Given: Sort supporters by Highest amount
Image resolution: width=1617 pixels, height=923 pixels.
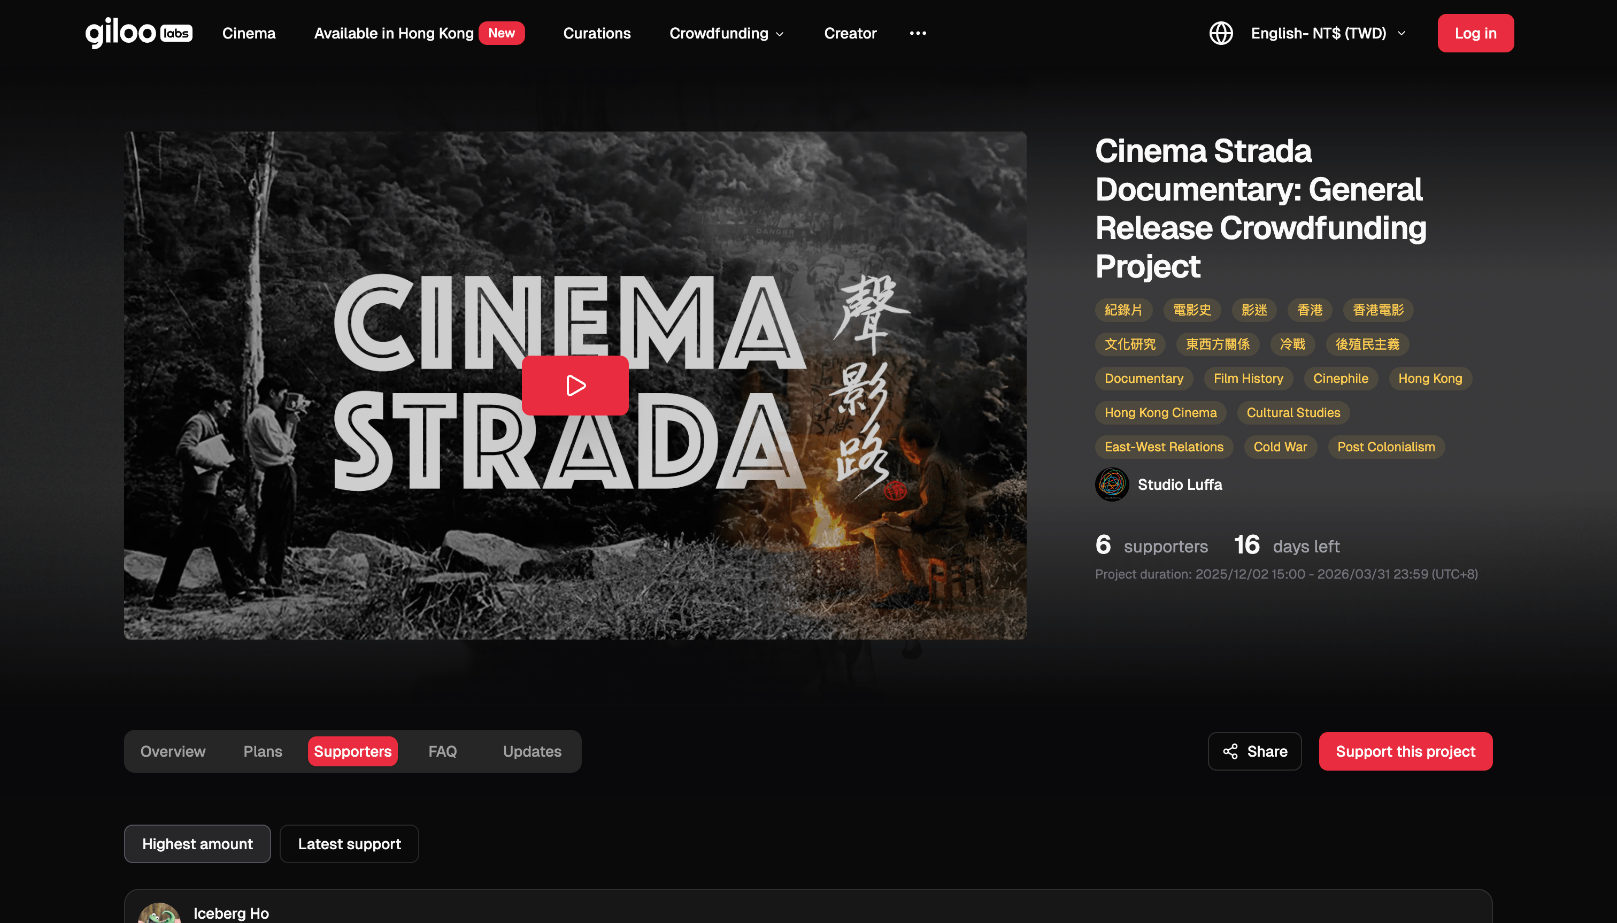Looking at the screenshot, I should click(x=197, y=844).
